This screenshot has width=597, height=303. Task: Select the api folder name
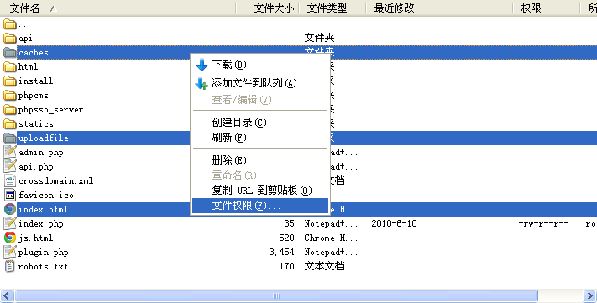click(25, 39)
